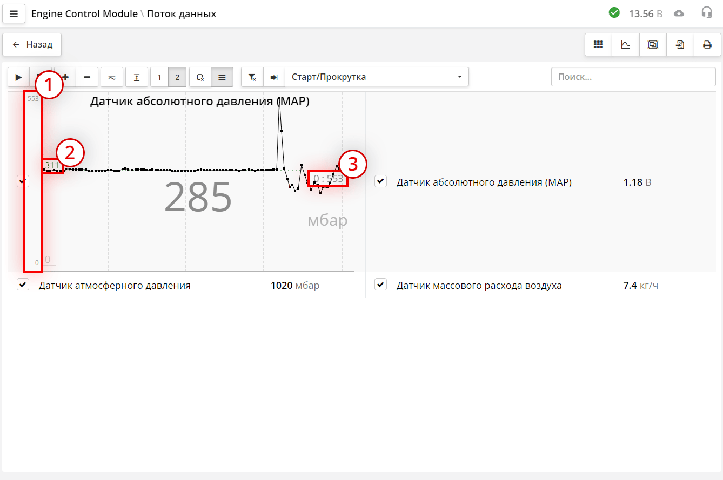Click the headset support icon
723x480 pixels.
(x=707, y=13)
